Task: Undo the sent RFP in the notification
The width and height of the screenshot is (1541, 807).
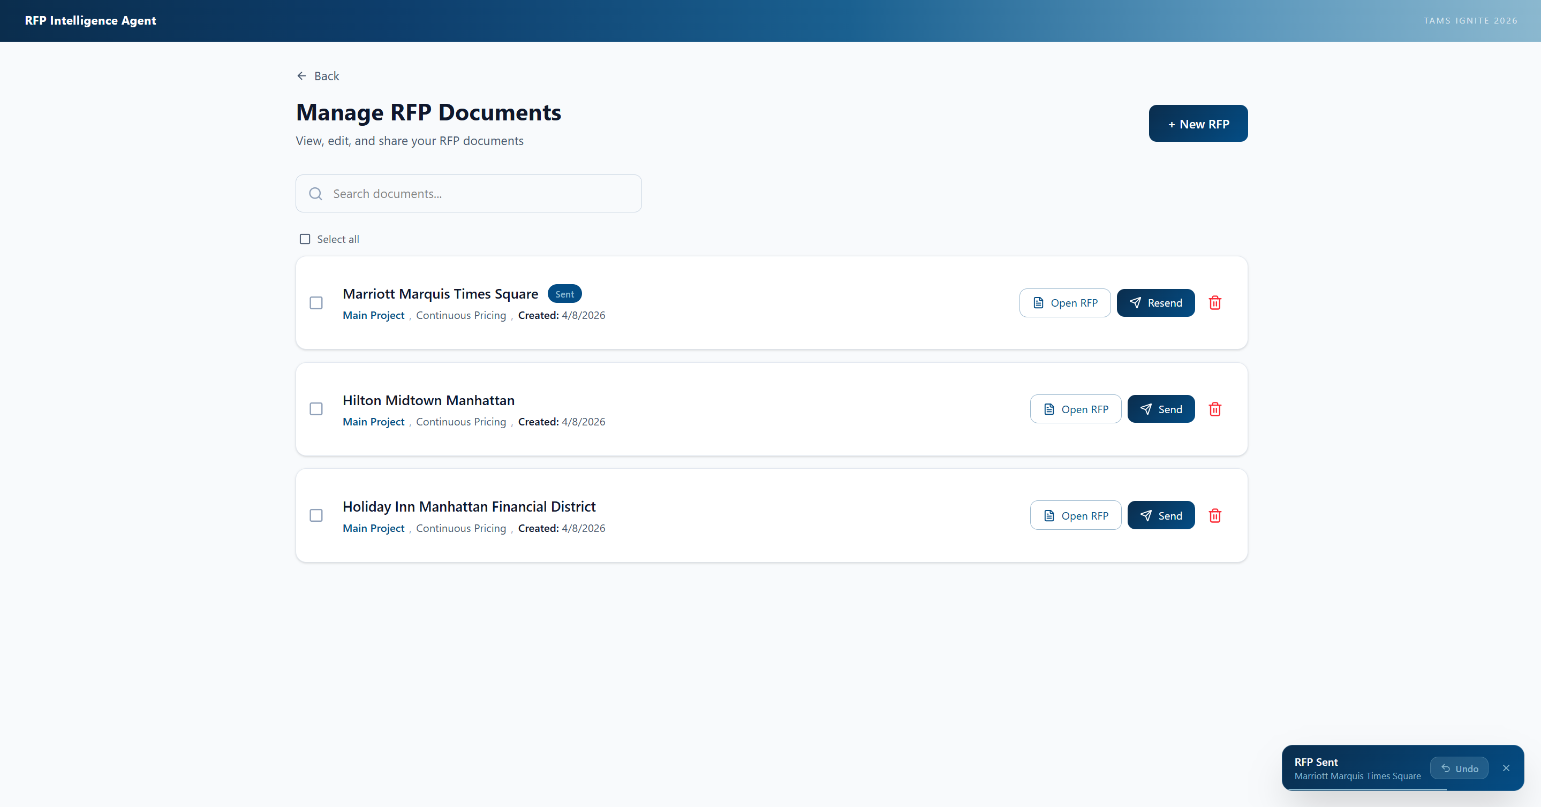Action: [x=1459, y=769]
